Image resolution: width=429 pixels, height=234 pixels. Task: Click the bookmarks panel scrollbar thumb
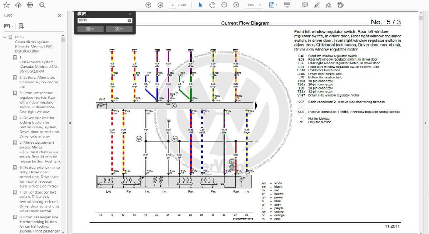(x=63, y=40)
